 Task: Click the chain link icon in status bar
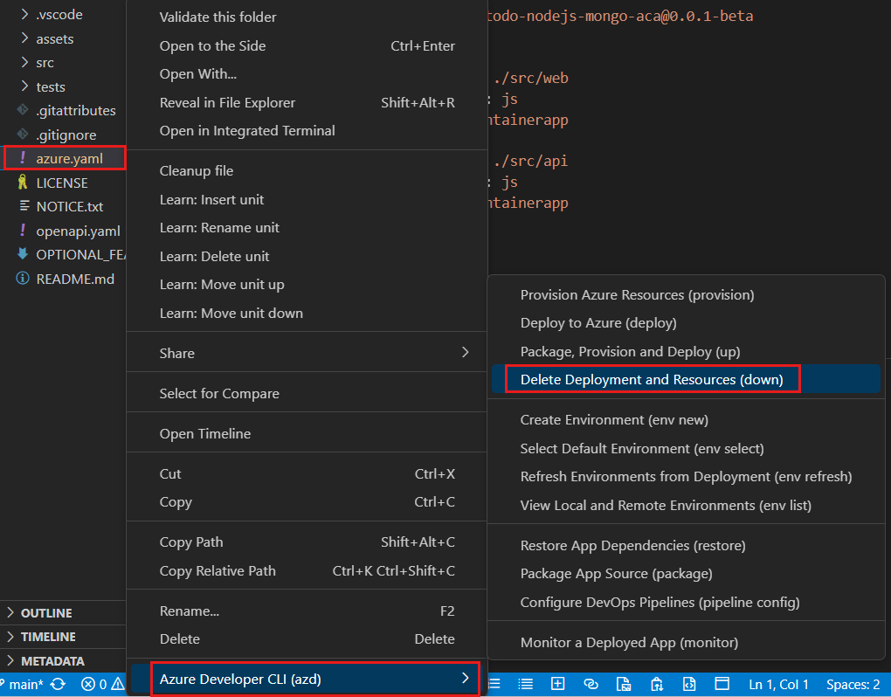591,684
